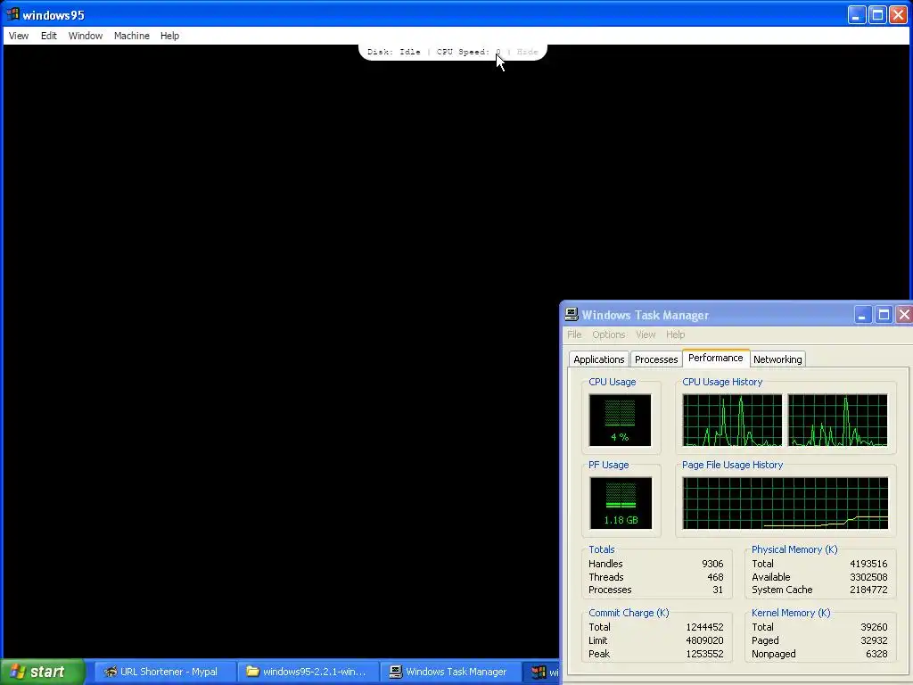Viewport: 913px width, 685px height.
Task: Close the windows95 window
Action: [x=899, y=14]
